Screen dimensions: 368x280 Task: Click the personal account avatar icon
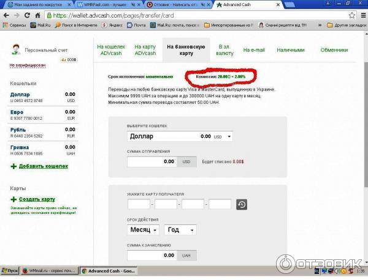(x=16, y=50)
